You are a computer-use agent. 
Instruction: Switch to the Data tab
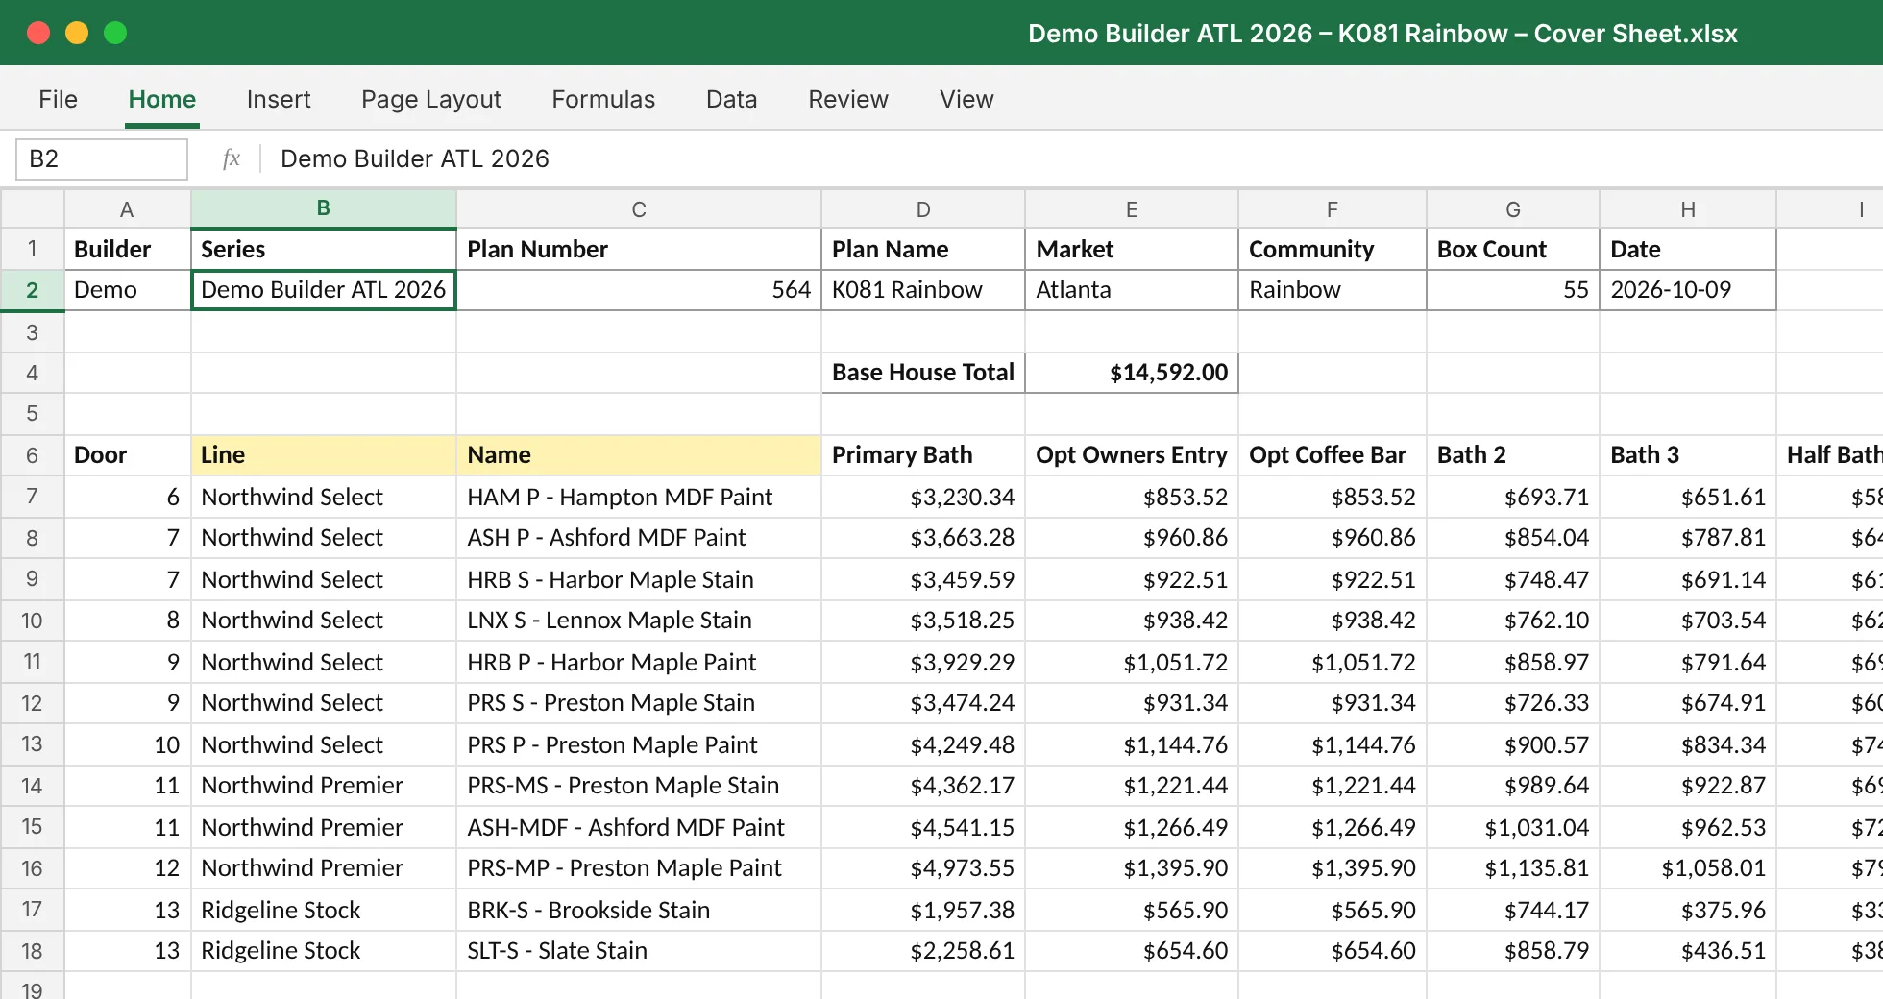pos(731,99)
